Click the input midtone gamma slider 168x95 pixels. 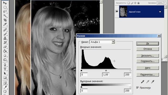pos(106,70)
